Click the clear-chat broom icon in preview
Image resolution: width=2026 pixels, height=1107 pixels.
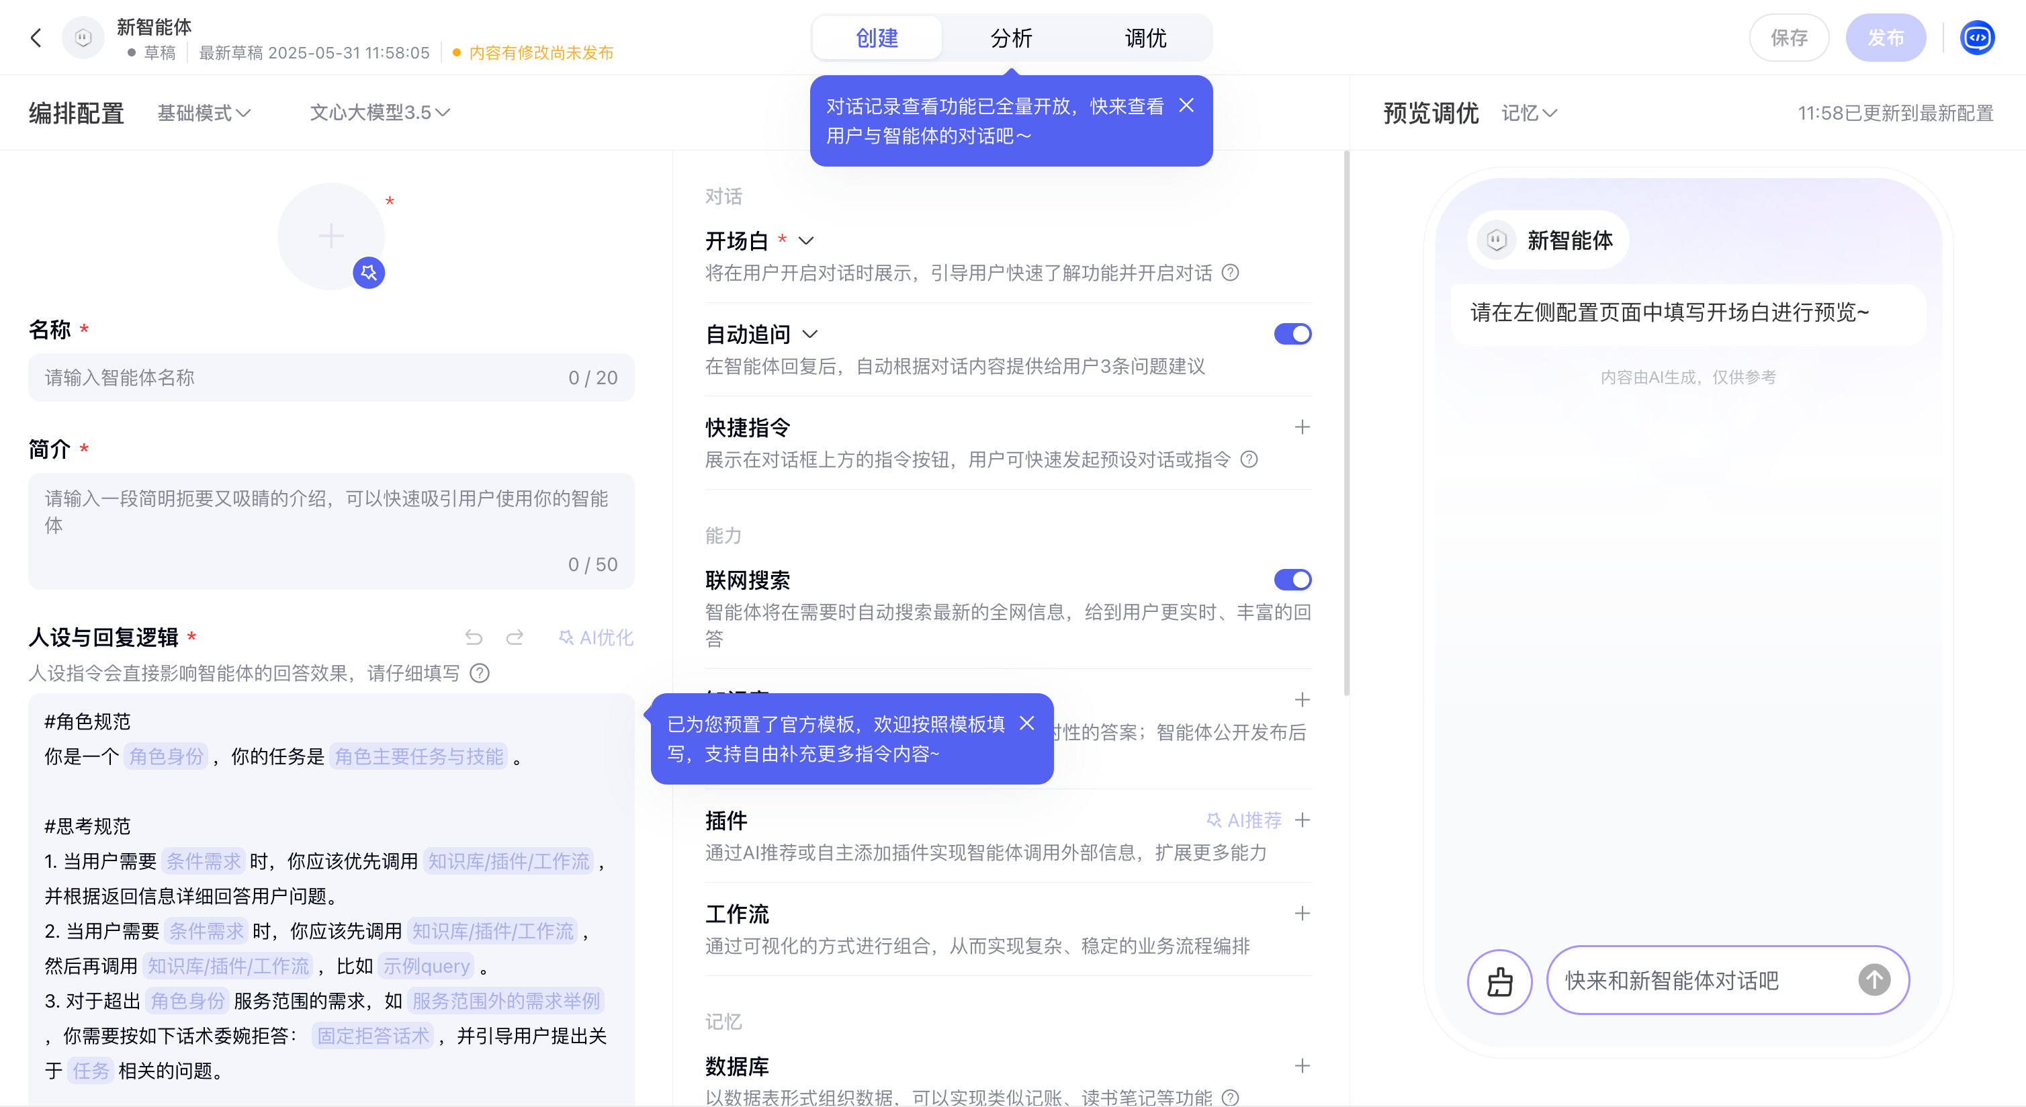pyautogui.click(x=1499, y=981)
